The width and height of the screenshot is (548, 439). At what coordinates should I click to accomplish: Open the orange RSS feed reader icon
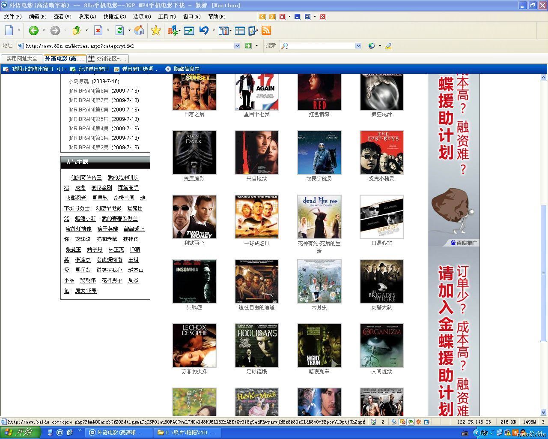[x=266, y=30]
